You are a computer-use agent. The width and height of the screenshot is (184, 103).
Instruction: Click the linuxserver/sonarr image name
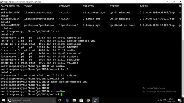click(x=39, y=13)
